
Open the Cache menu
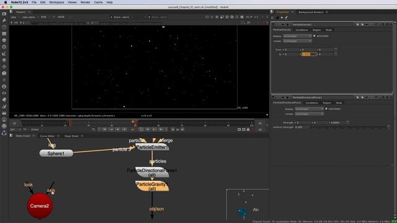pos(98,2)
